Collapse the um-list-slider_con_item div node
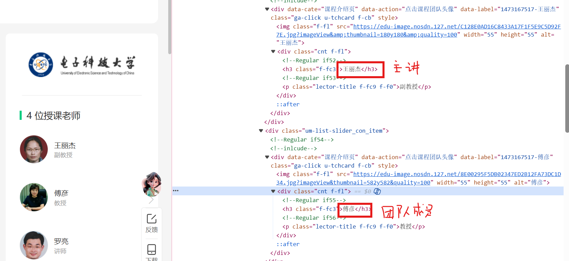This screenshot has width=569, height=261. pyautogui.click(x=261, y=131)
